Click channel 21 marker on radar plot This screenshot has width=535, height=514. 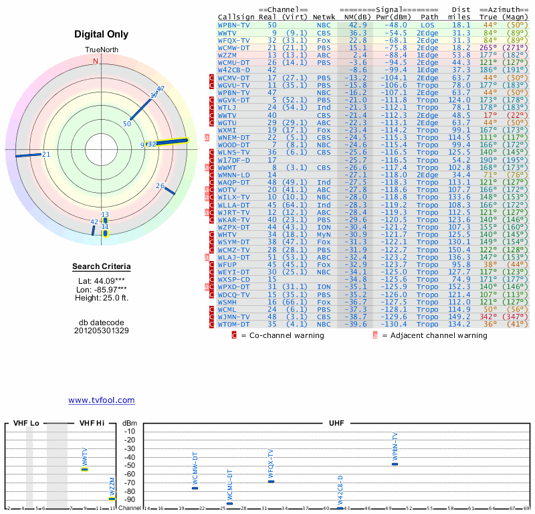click(x=46, y=155)
